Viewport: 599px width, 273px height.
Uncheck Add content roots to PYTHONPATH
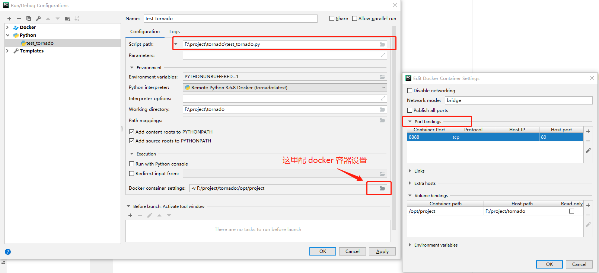coord(131,132)
